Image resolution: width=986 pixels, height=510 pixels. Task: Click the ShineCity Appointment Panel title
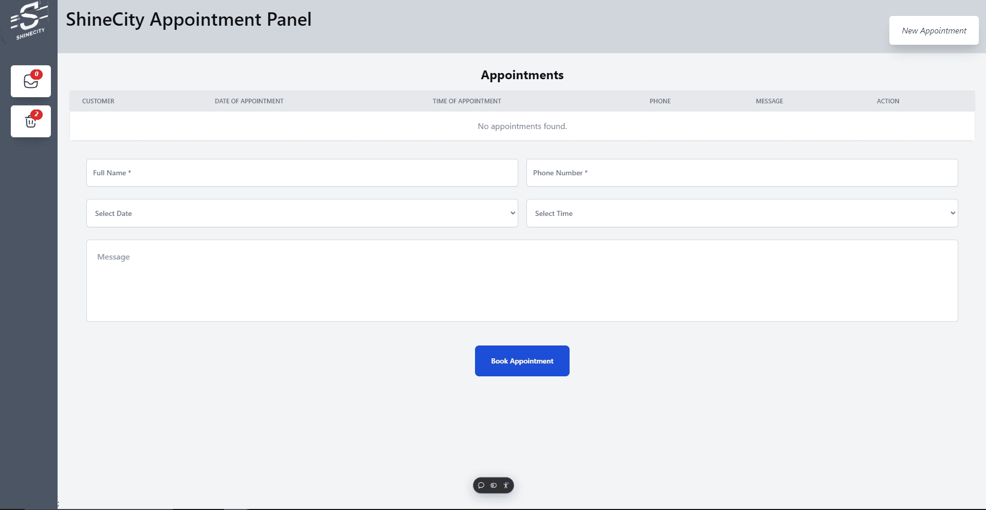pyautogui.click(x=189, y=20)
